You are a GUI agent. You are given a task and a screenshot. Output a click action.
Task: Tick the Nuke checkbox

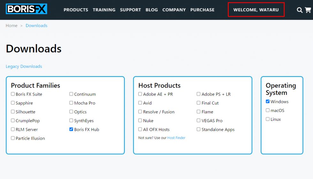click(x=140, y=120)
